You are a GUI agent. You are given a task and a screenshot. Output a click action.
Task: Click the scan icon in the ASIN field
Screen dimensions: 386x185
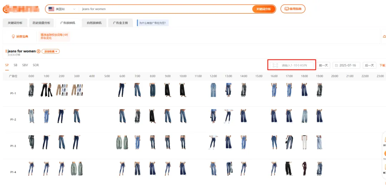pos(275,65)
